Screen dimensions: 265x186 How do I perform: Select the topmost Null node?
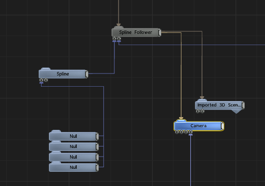click(x=74, y=136)
